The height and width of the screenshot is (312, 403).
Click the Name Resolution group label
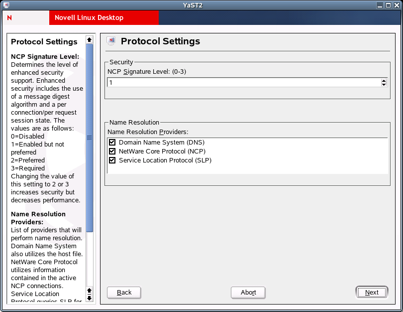coord(134,122)
